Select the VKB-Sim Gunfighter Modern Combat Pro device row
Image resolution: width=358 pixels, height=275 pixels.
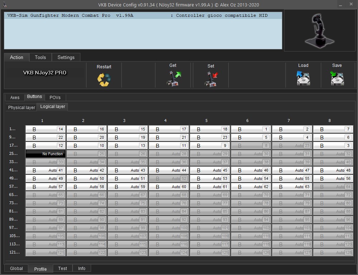(x=143, y=15)
